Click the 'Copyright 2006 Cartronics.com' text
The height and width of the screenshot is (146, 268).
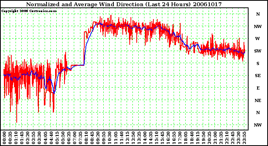point(29,11)
